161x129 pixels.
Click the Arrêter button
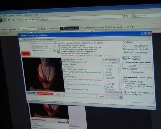tap(58, 94)
